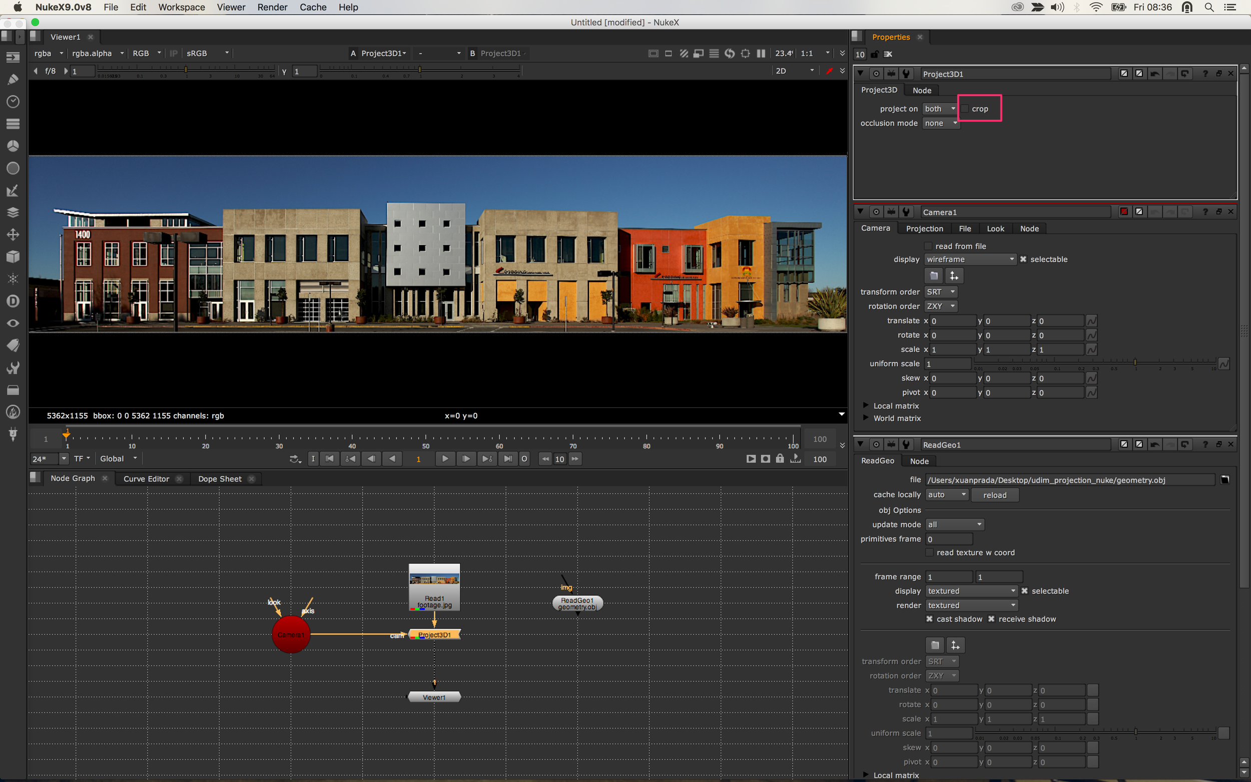Image resolution: width=1251 pixels, height=782 pixels.
Task: Open the Color nodes menu icon
Action: [13, 147]
